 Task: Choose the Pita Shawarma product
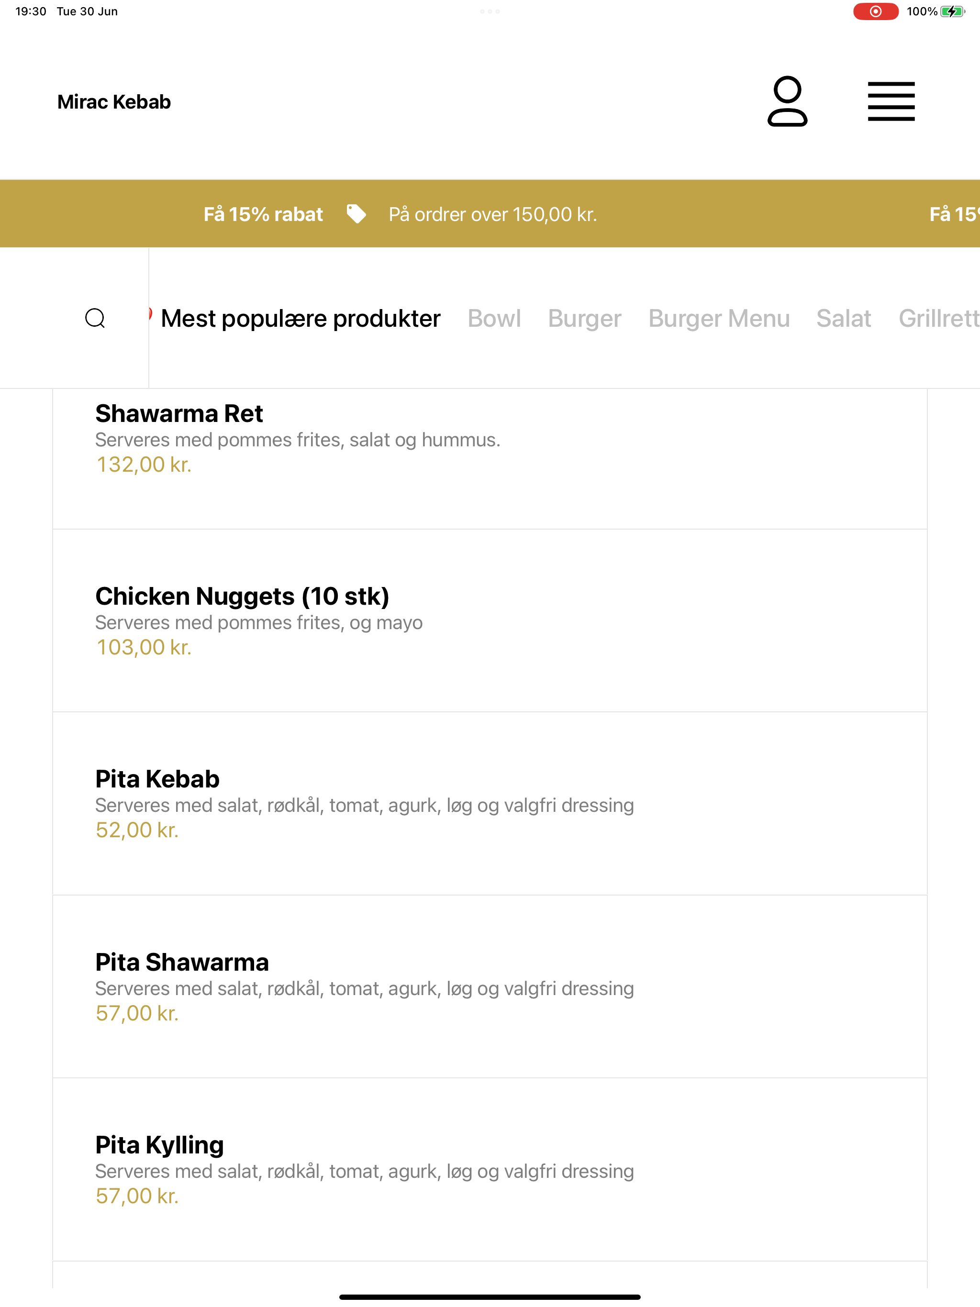coord(490,986)
